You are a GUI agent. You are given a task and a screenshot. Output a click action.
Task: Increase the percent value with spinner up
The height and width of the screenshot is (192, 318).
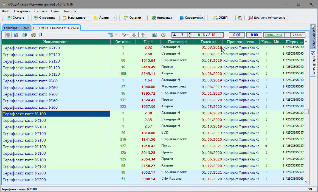click(190, 34)
